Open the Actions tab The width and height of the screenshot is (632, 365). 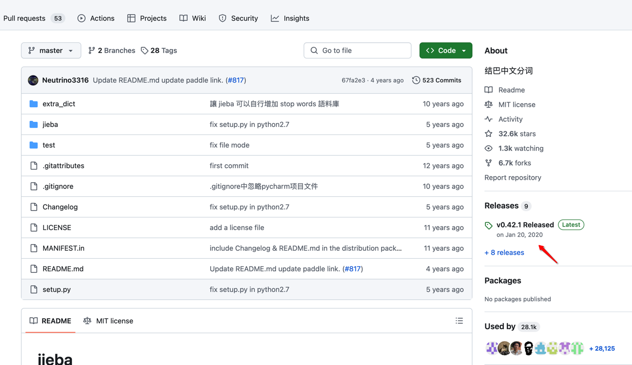(x=96, y=18)
